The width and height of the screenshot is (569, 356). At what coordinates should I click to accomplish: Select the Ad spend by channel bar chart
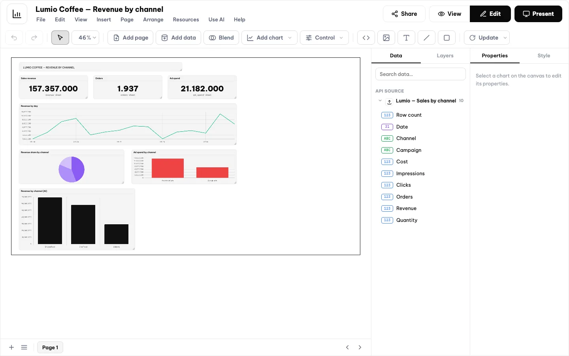(184, 167)
